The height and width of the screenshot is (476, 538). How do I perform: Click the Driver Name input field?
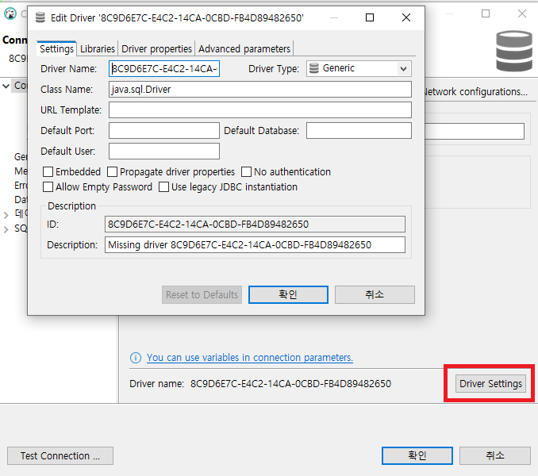pos(164,68)
